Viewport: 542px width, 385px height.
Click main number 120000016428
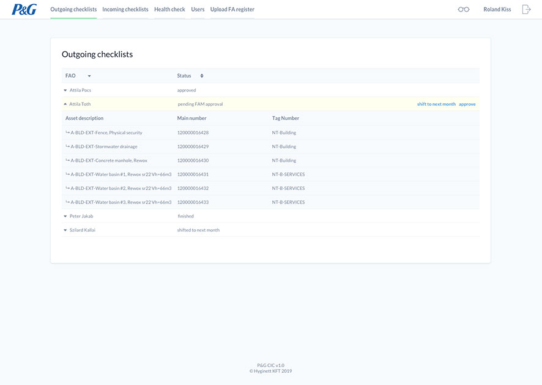pyautogui.click(x=193, y=133)
